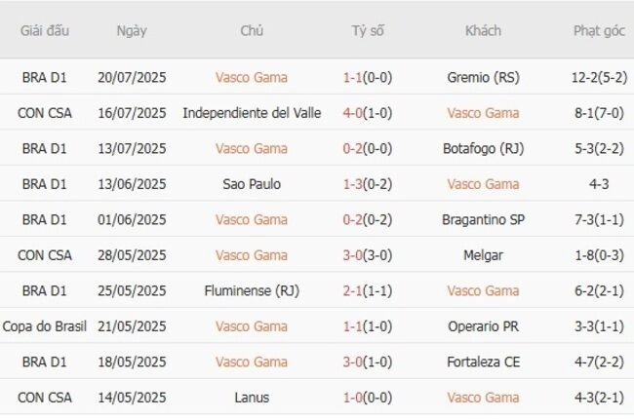Open Melgar team page
Screen dimensions: 634x419
[x=483, y=255]
